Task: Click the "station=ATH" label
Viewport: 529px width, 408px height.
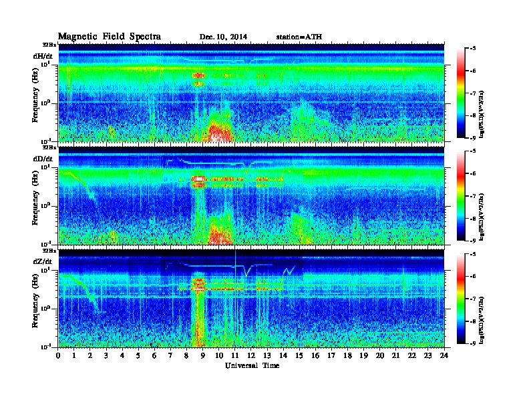Action: pos(299,37)
